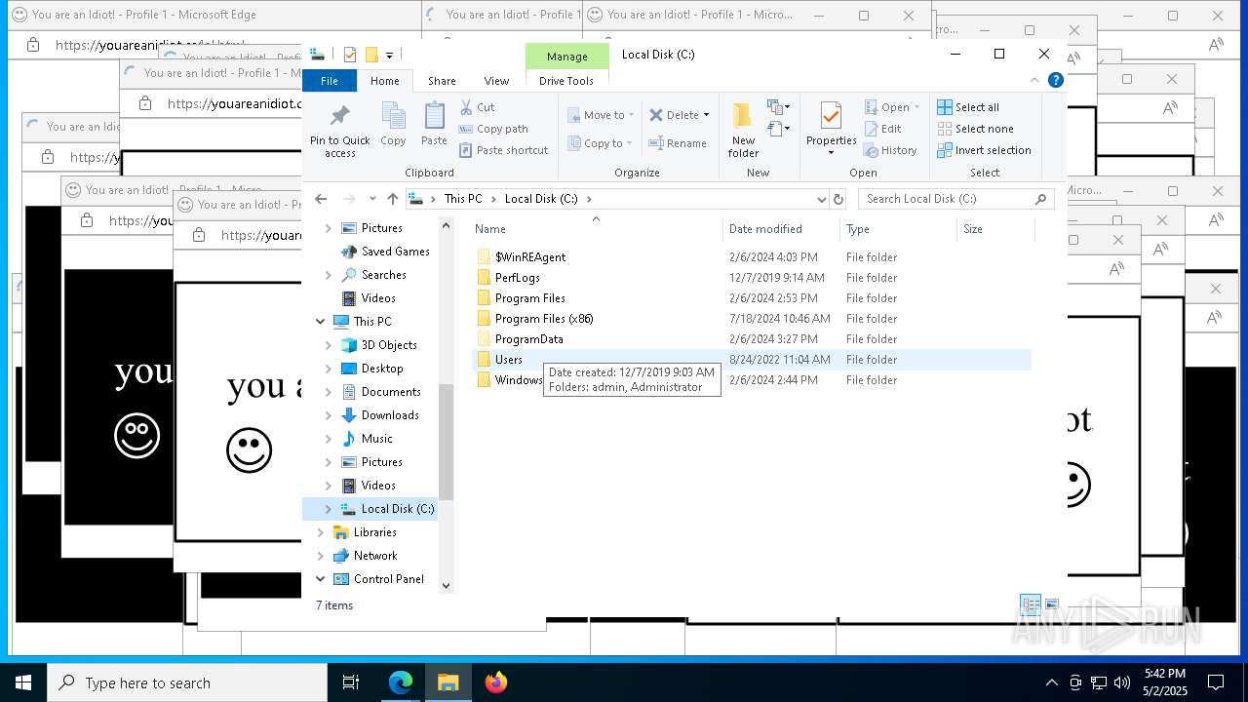This screenshot has height=702, width=1248.
Task: Switch to the Share tab
Action: [442, 81]
